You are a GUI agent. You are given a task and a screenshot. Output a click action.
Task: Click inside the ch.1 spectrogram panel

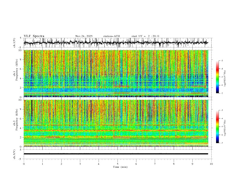tap(116, 73)
